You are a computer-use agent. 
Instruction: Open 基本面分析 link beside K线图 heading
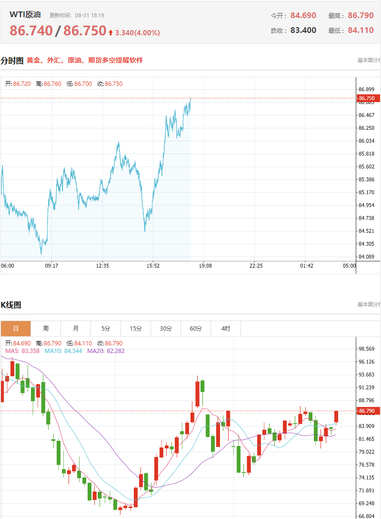click(369, 304)
